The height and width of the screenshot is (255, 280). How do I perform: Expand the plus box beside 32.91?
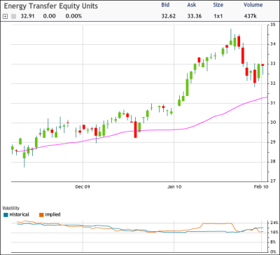click(6, 16)
